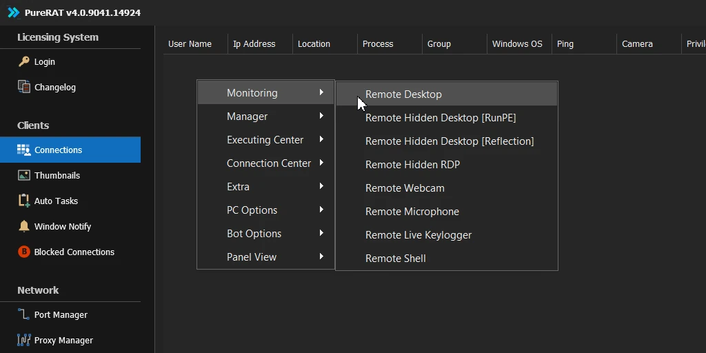
Task: Sort by the Ping column header
Action: 585,43
